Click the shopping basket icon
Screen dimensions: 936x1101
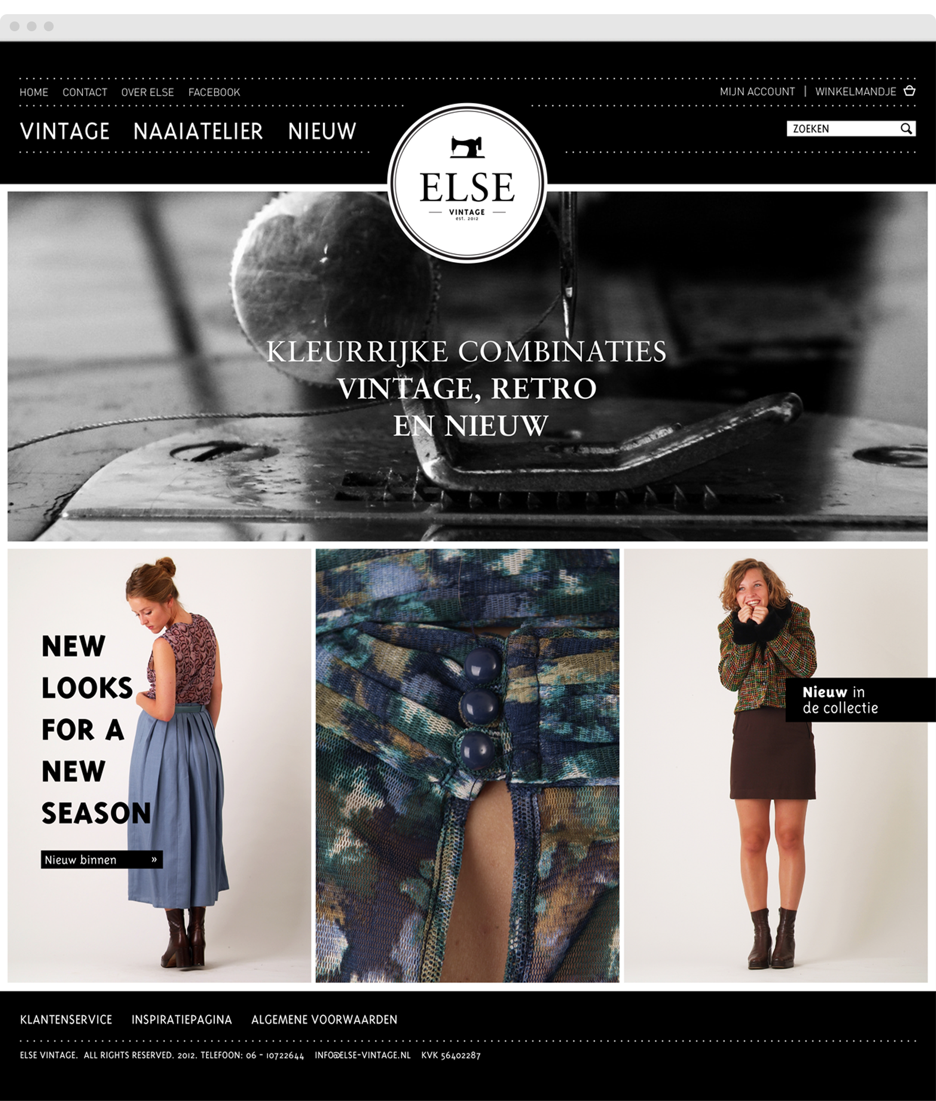[x=910, y=90]
